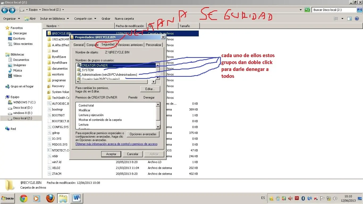Open the Personalizar tab

pos(154,45)
